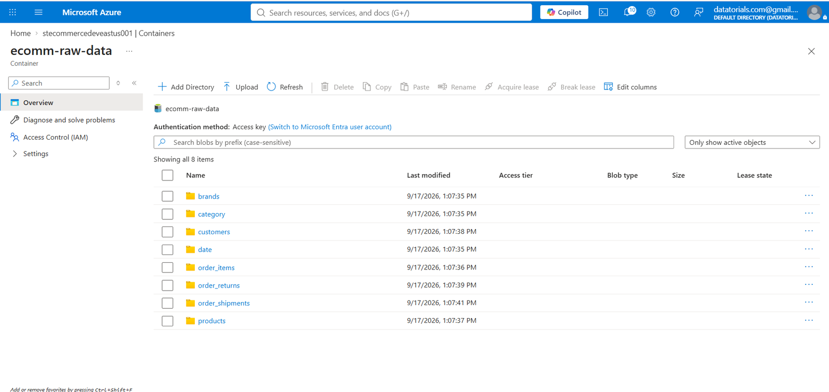Image resolution: width=829 pixels, height=392 pixels.
Task: Open Diagnose and solve problems
Action: (x=69, y=120)
